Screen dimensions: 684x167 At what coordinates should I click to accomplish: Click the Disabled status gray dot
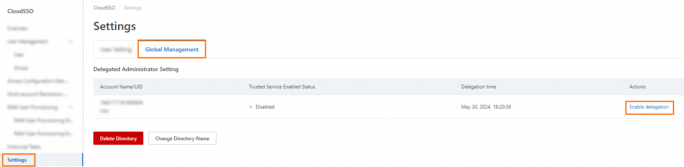pyautogui.click(x=251, y=107)
